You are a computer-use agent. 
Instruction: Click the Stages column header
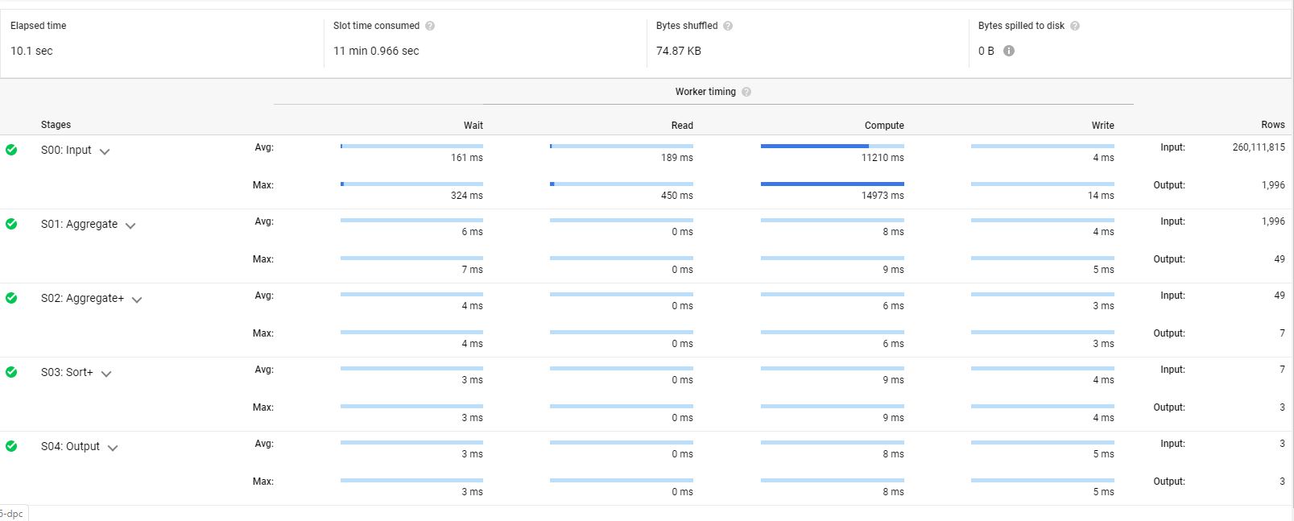(56, 125)
